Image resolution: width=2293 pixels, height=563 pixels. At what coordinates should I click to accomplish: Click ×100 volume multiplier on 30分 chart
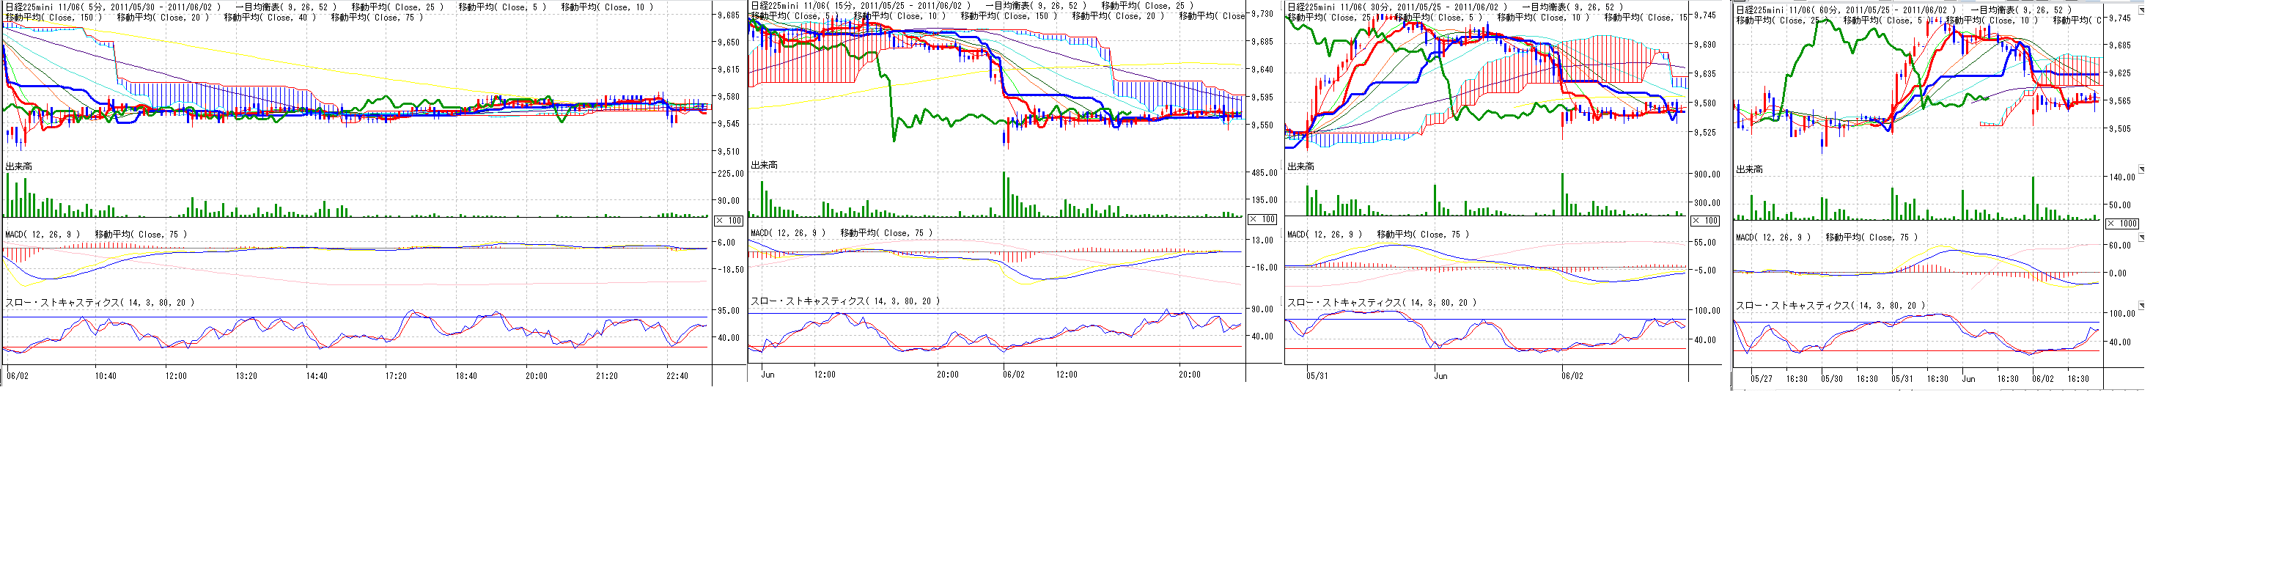(x=1706, y=220)
